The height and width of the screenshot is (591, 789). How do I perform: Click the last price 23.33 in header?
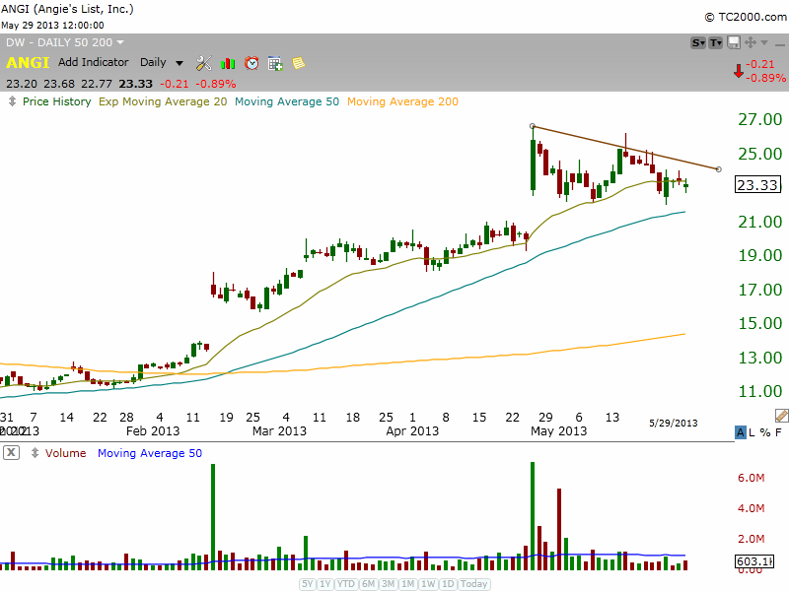pos(135,84)
